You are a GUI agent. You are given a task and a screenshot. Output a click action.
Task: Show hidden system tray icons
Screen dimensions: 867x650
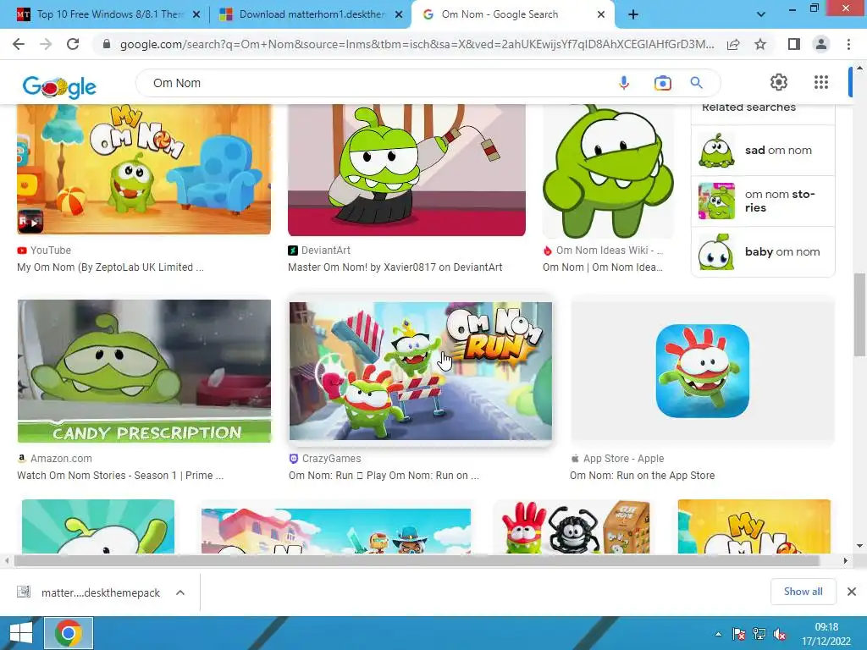[718, 635]
